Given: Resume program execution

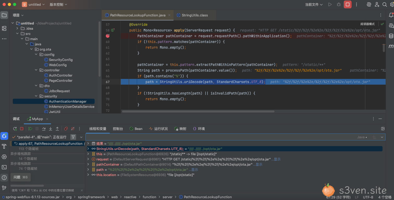Looking at the screenshot, I should tap(30, 129).
